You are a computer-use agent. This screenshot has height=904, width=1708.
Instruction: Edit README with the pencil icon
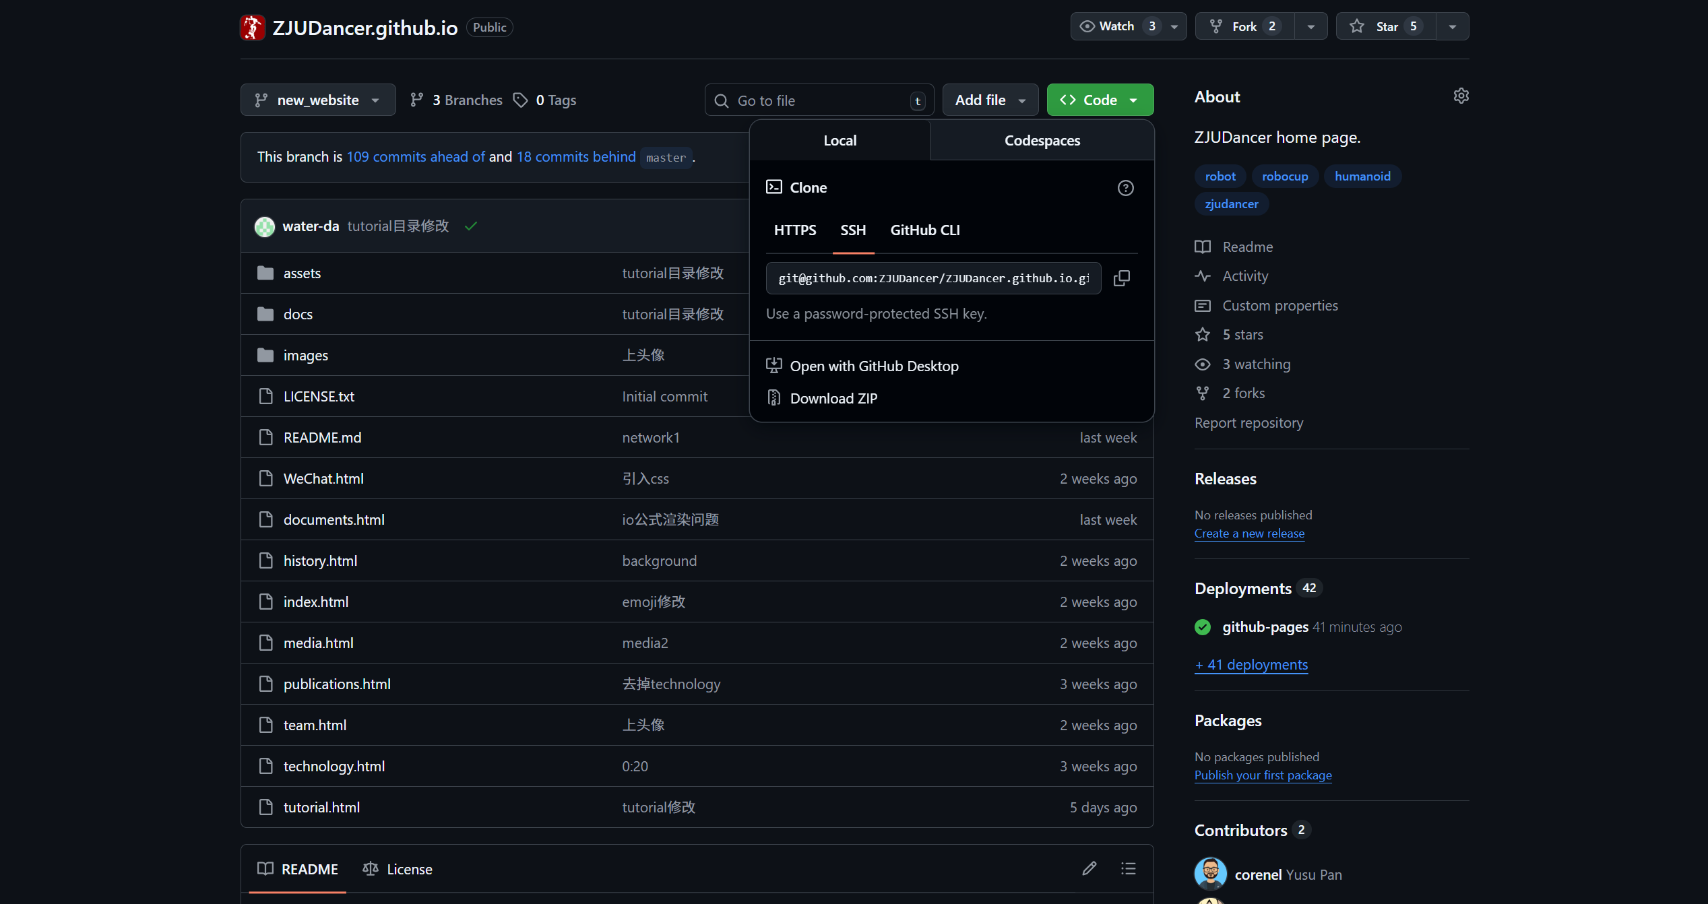pos(1089,868)
